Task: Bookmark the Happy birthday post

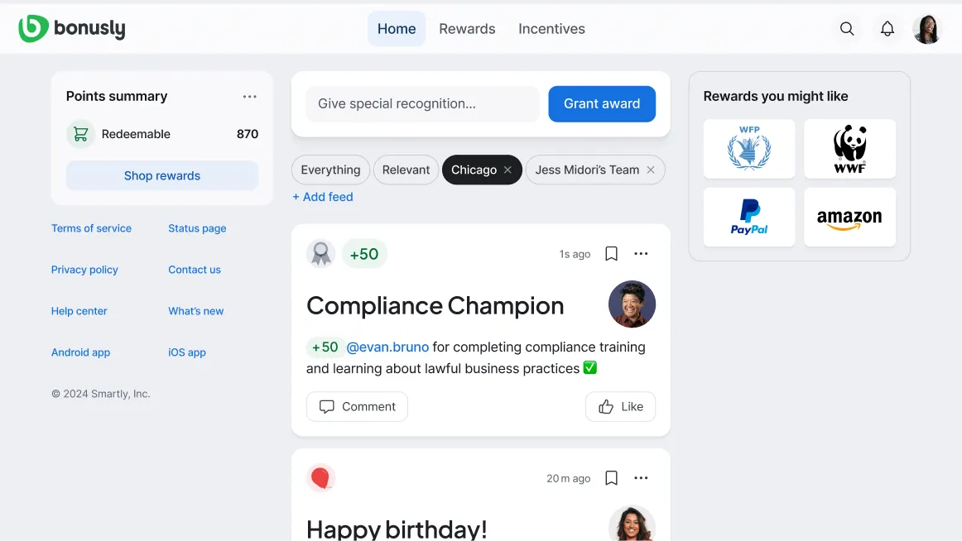Action: [611, 478]
